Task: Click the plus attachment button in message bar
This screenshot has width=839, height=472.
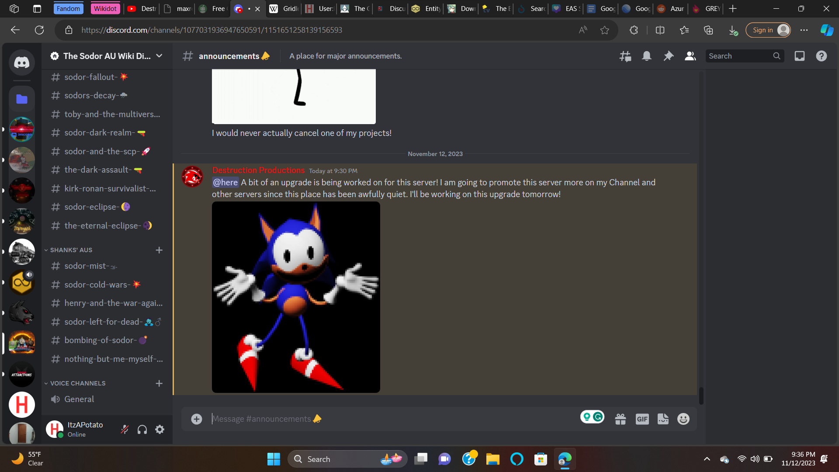Action: pos(197,419)
